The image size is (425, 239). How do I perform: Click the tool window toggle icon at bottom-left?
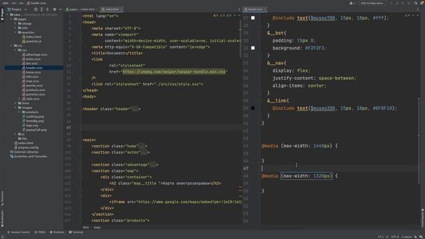click(2, 237)
